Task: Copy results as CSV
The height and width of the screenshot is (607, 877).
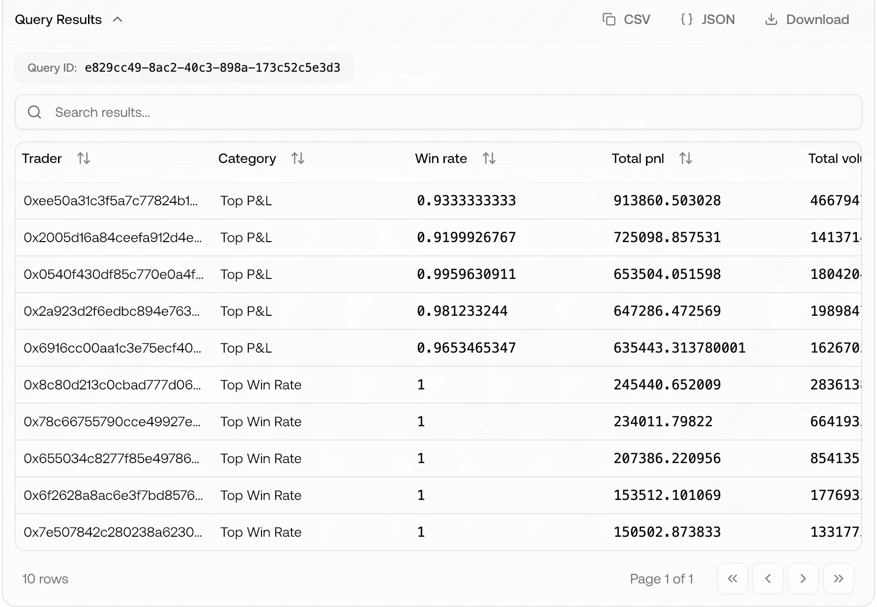Action: (x=626, y=19)
